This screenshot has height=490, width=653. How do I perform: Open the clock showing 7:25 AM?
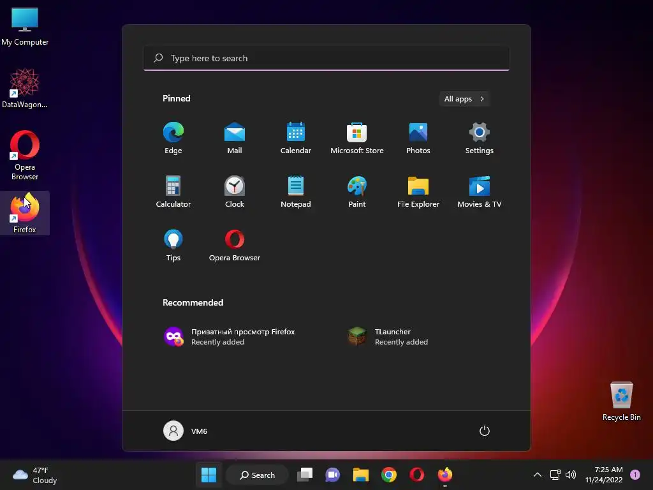tap(604, 475)
